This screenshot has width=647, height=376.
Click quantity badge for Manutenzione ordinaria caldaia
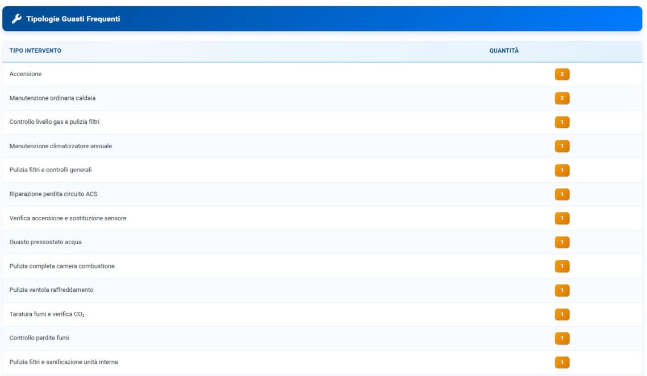point(562,98)
